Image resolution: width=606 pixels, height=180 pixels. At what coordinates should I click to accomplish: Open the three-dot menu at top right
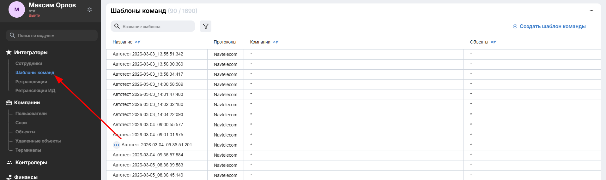point(591,11)
